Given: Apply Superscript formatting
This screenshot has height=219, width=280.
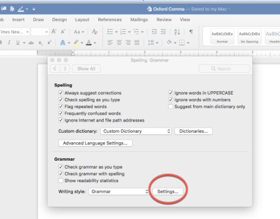Looking at the screenshot, I should pos(49,43).
